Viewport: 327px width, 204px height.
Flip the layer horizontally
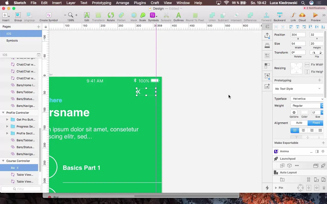314,53
